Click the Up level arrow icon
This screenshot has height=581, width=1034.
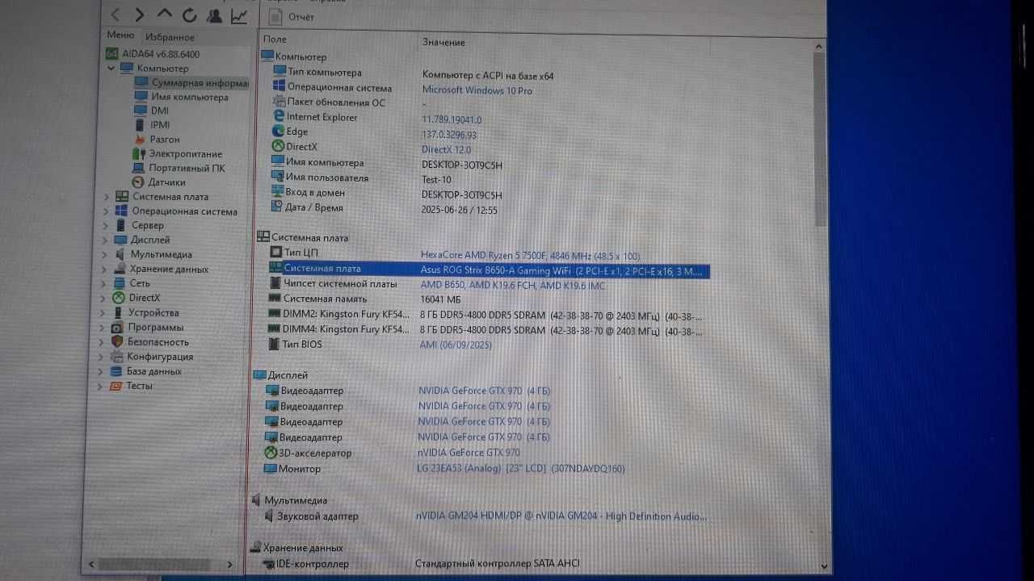click(165, 14)
